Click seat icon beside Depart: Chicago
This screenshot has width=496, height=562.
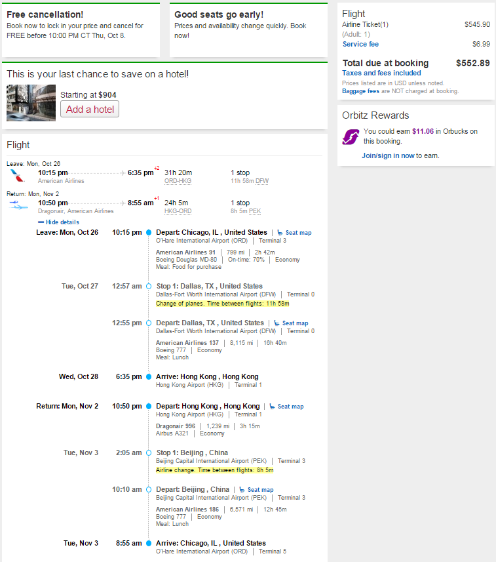(280, 233)
